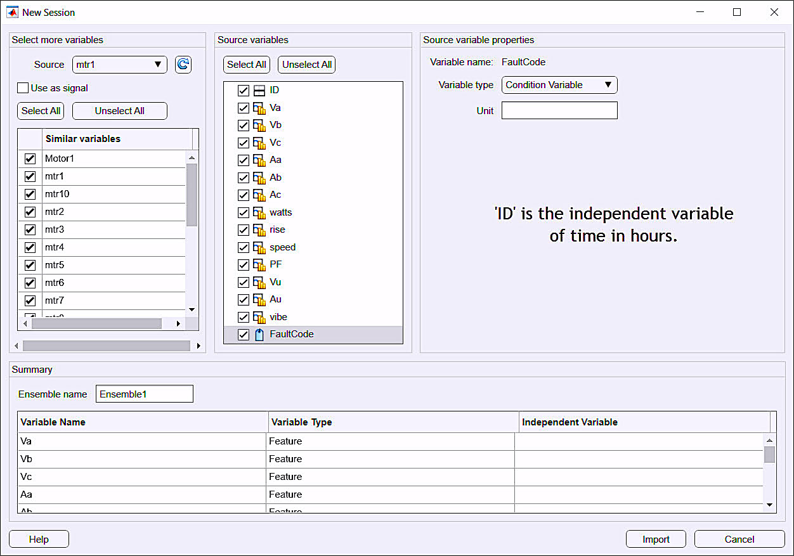
Task: Click the Select more variables horizontal scrollbar
Action: tap(107, 346)
